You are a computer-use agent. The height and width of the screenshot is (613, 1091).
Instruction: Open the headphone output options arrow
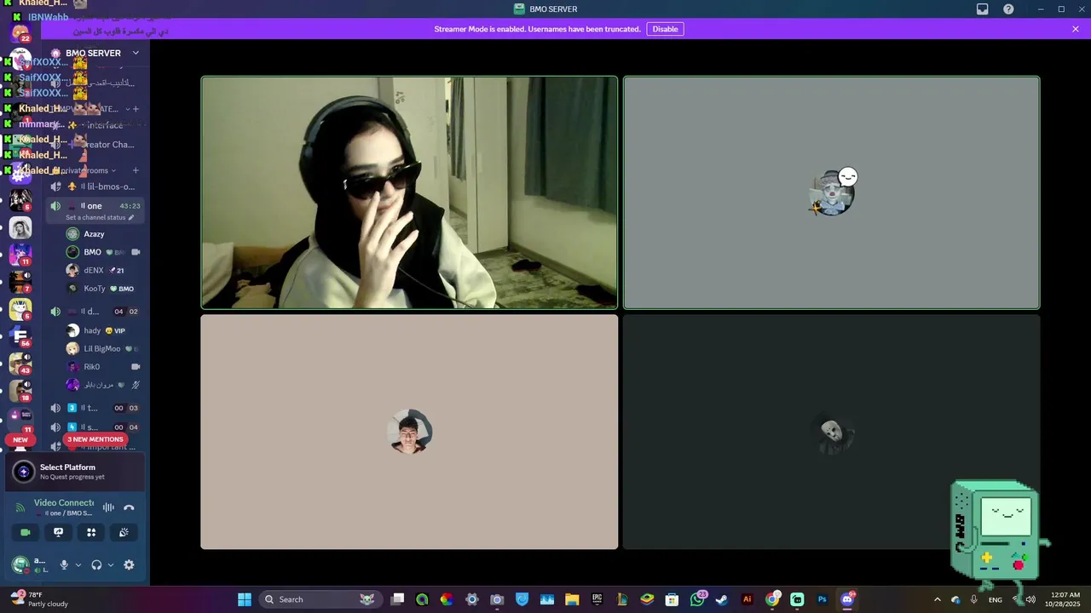[110, 564]
